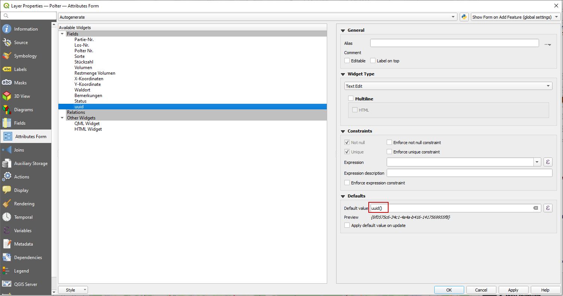Open the QGIS Server icon

tap(7, 284)
